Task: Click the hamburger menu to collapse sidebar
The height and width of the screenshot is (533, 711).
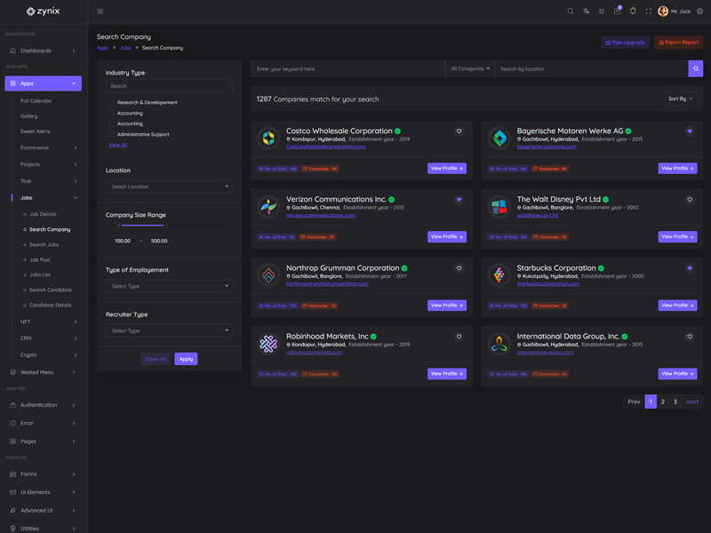Action: pyautogui.click(x=100, y=12)
